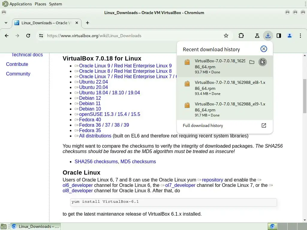Screen dimensions: 307x230
Task: Open the ol8_developer channel link
Action: pos(78,190)
